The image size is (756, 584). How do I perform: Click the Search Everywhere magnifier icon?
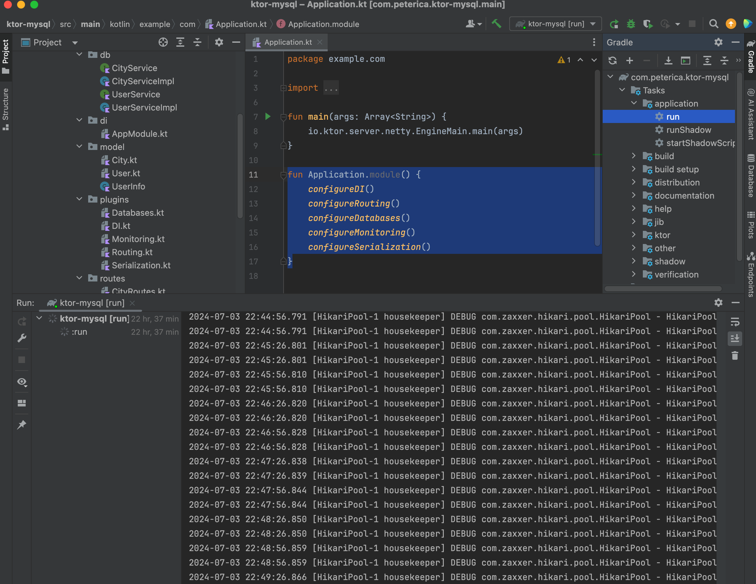[714, 24]
